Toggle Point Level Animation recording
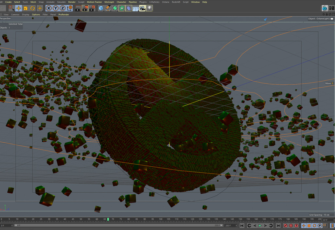Viewport: 335px width, 230px height. [325, 226]
